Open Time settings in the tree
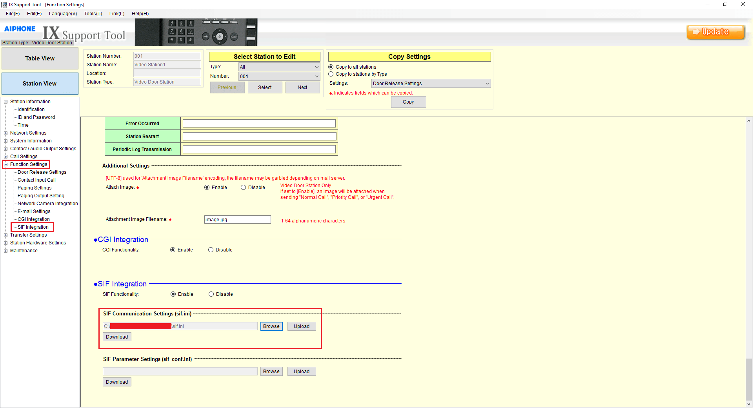The height and width of the screenshot is (408, 753). pos(23,125)
